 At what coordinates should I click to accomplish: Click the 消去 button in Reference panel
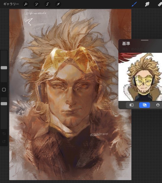(x=125, y=49)
